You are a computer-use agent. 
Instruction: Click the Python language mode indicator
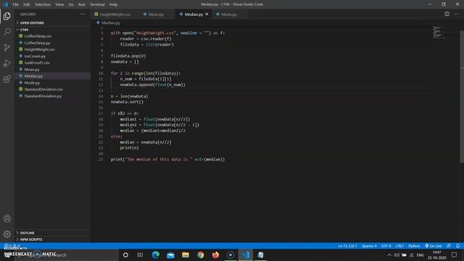pos(414,246)
